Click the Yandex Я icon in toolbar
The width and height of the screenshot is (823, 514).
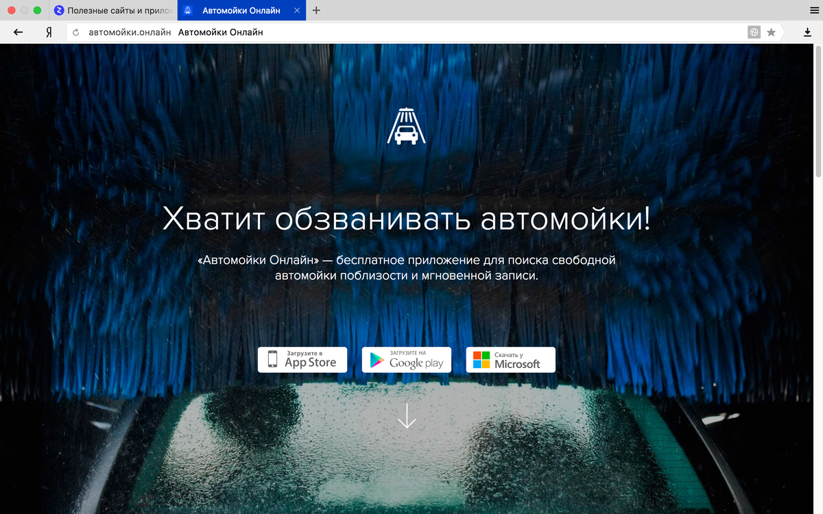pos(48,32)
